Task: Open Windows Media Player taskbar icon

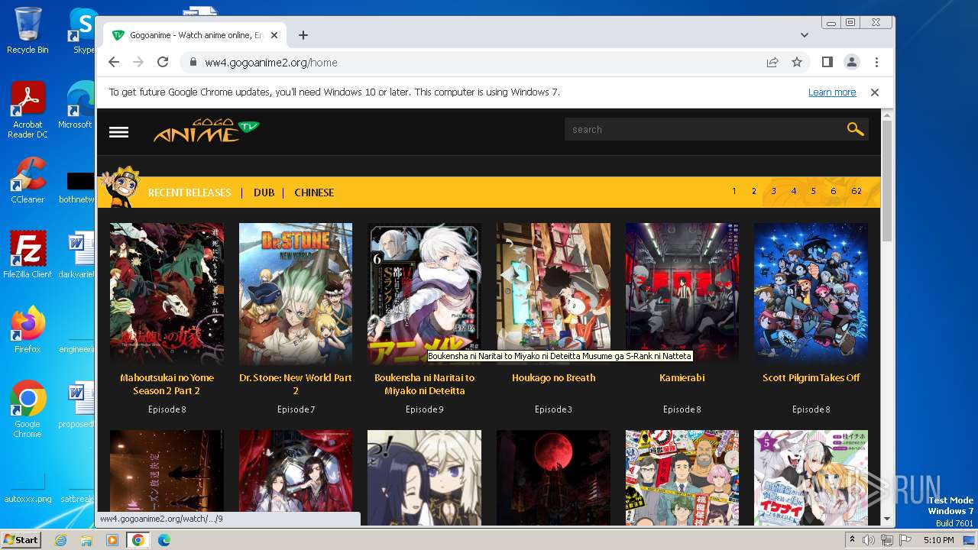Action: coord(112,540)
